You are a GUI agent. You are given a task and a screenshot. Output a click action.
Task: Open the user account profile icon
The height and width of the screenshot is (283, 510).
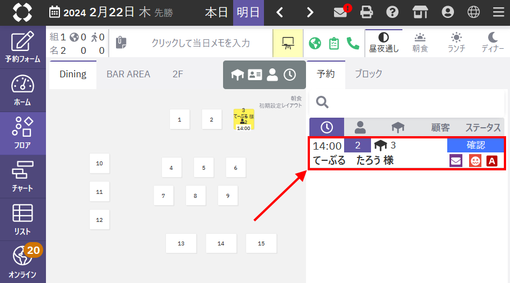(x=448, y=12)
